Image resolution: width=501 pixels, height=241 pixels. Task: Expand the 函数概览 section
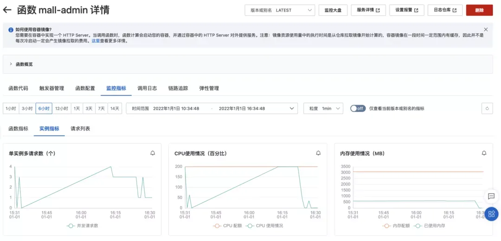click(x=21, y=64)
